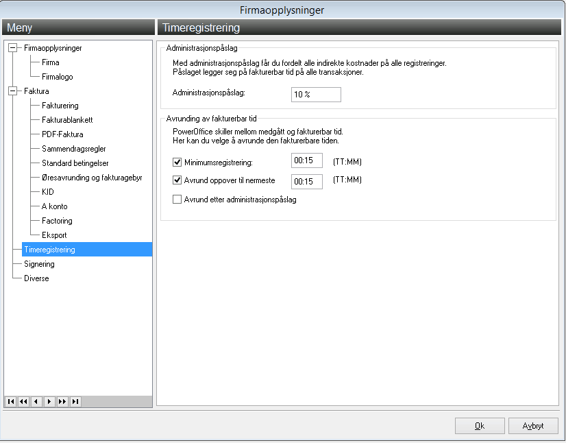
Task: Click the Administrasjonspåslag percent field
Action: pos(316,95)
